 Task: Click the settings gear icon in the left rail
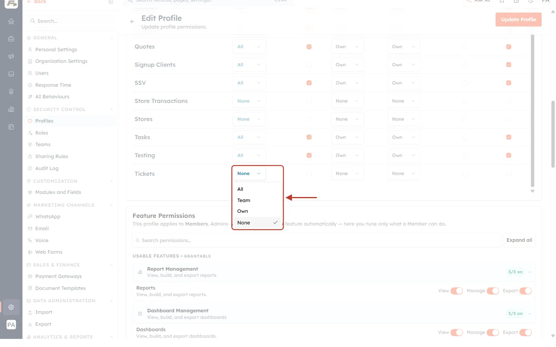click(11, 307)
